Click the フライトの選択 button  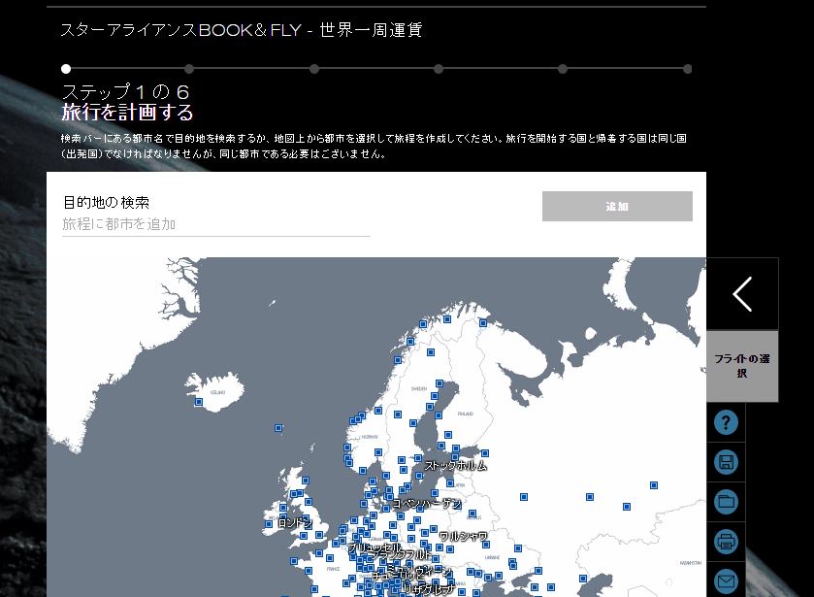742,366
